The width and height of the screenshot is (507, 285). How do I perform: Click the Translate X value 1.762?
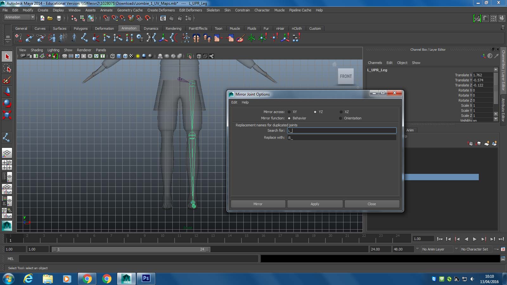482,75
